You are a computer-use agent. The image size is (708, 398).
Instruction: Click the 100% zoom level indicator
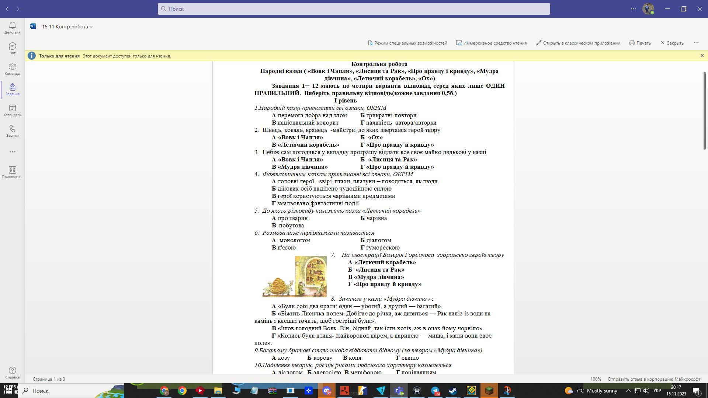click(596, 379)
